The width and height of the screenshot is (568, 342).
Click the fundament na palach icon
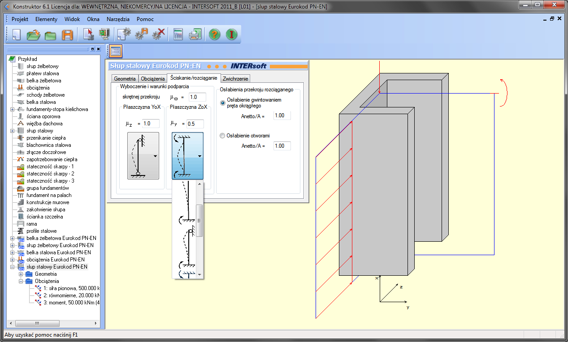point(20,195)
